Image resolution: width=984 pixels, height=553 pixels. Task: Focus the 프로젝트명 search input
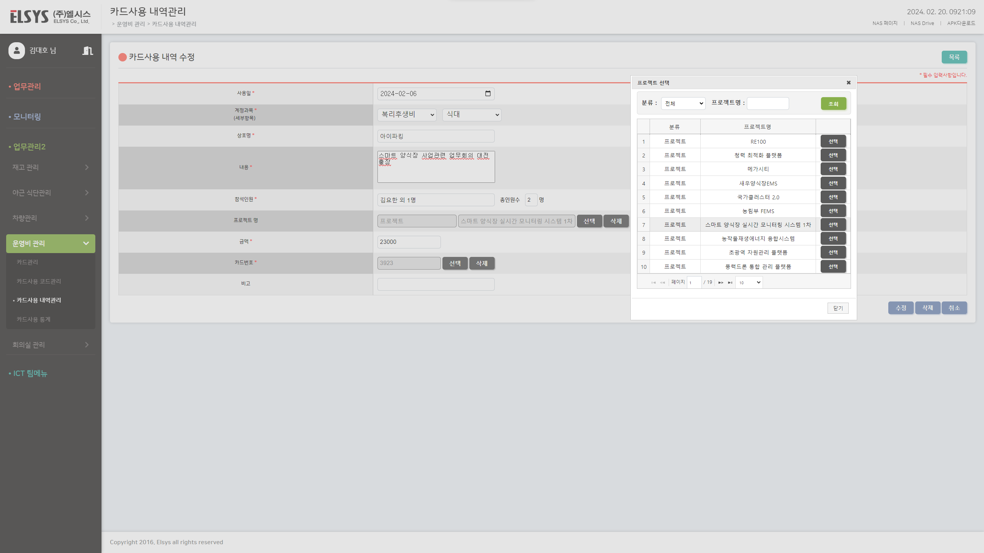tap(768, 103)
